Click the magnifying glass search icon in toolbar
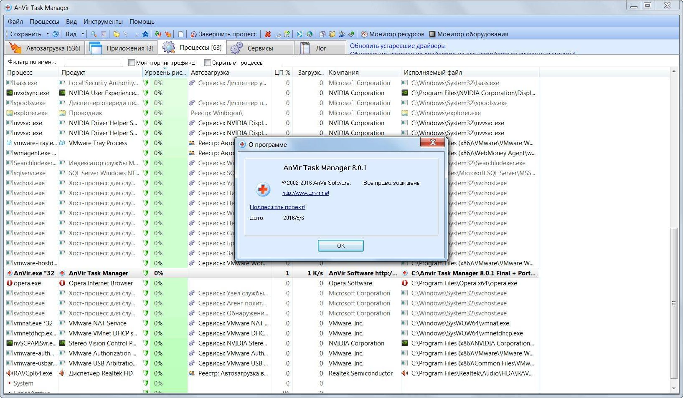The image size is (683, 398). pyautogui.click(x=94, y=34)
